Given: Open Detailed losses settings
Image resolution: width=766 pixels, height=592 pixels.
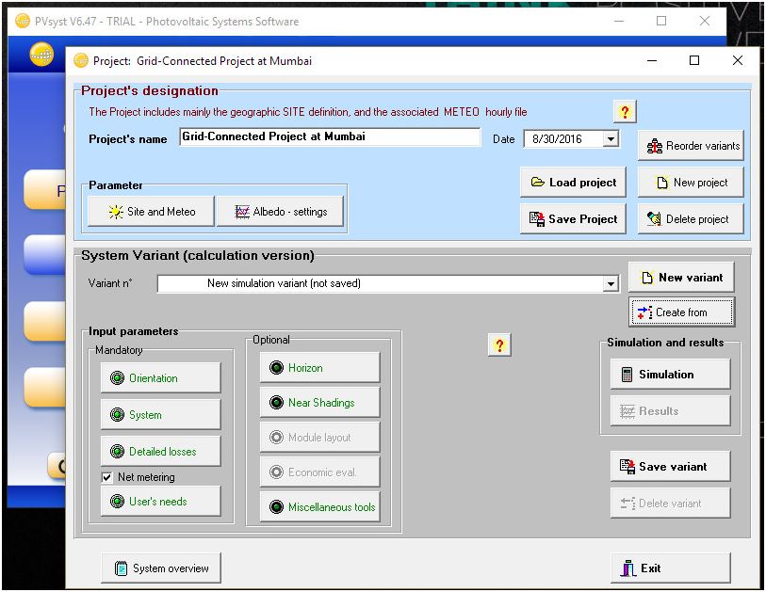Looking at the screenshot, I should [161, 452].
